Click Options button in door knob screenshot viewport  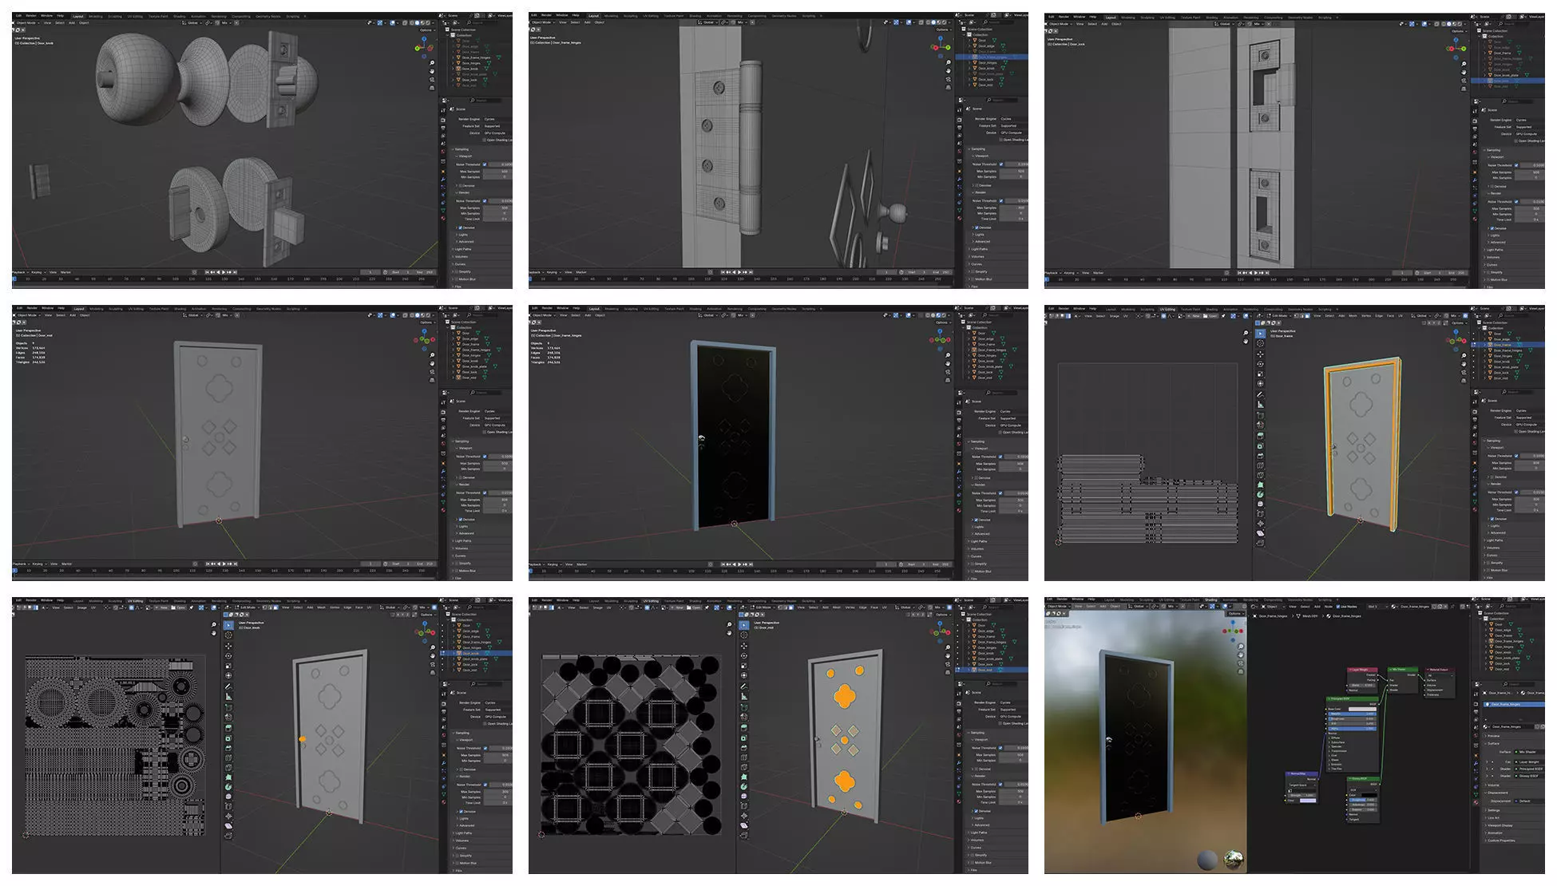click(x=427, y=30)
